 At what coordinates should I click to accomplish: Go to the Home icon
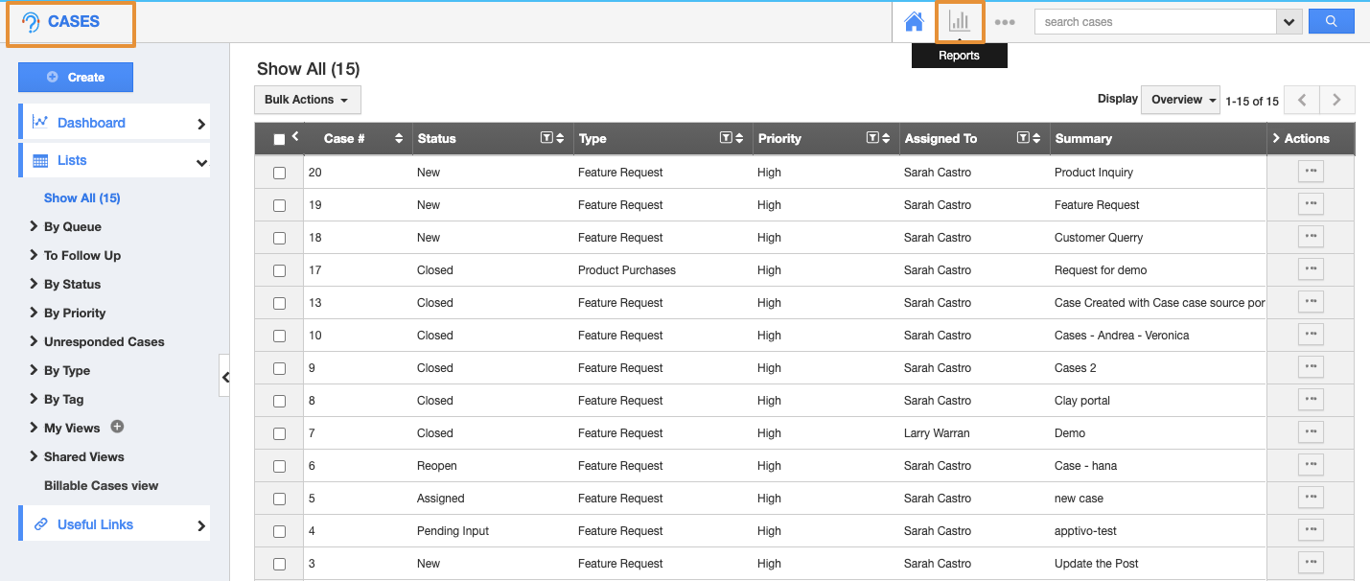click(914, 22)
